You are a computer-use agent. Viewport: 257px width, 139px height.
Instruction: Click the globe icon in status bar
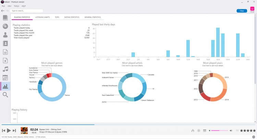pyautogui.click(x=254, y=137)
